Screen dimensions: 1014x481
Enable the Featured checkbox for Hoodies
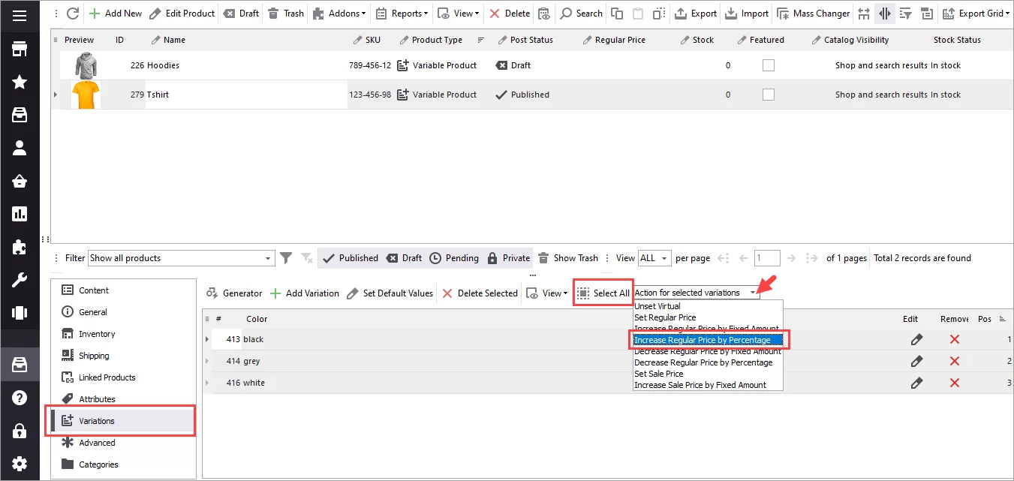click(768, 65)
